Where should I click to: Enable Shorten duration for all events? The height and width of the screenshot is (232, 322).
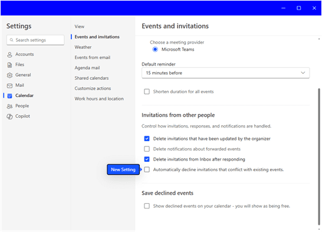(147, 92)
